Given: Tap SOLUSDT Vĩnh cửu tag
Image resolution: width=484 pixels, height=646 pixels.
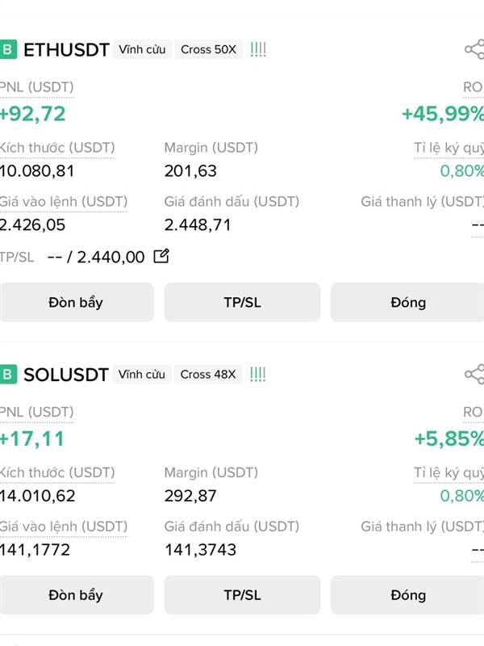Looking at the screenshot, I should [x=142, y=374].
